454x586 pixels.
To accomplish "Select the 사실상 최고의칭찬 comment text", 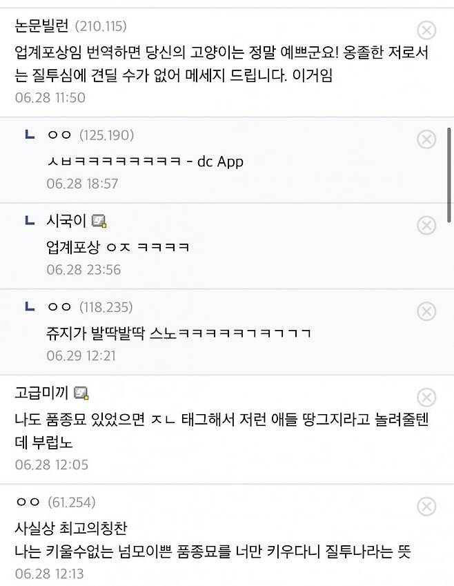I will coord(70,528).
